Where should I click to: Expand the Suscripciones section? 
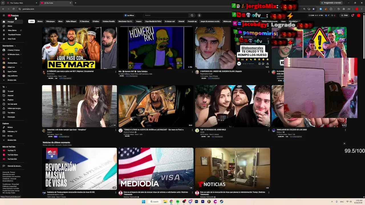9,46
